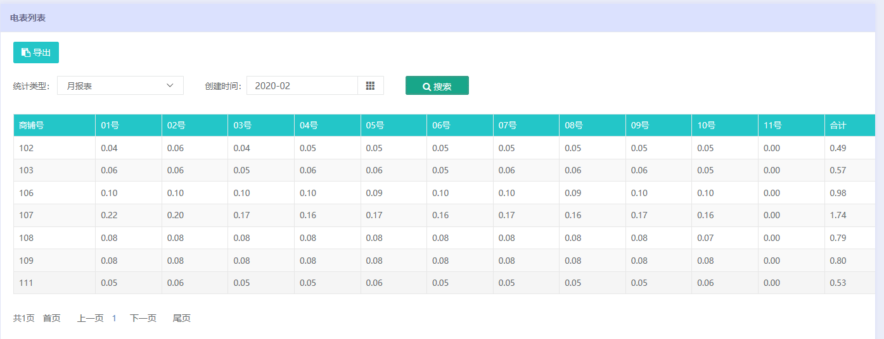Click the 电表列表 panel title

tap(28, 18)
